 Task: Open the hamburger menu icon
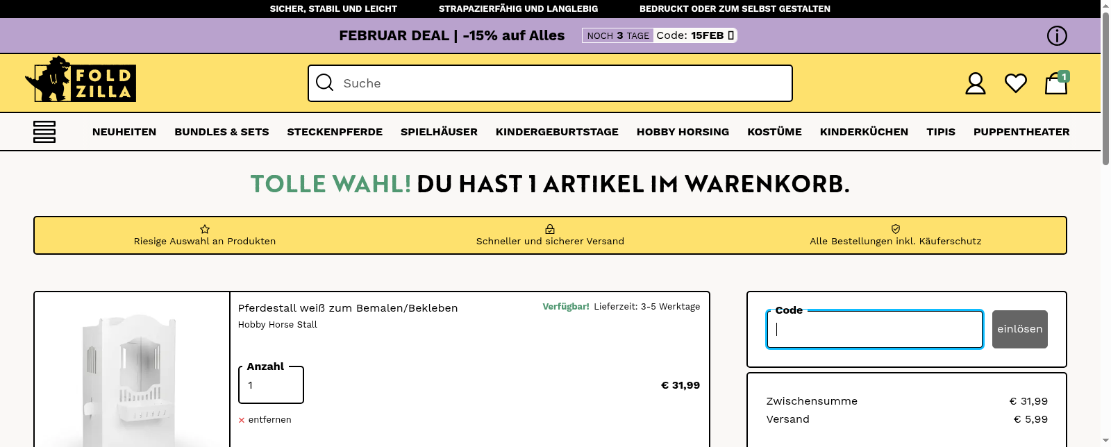pos(44,132)
